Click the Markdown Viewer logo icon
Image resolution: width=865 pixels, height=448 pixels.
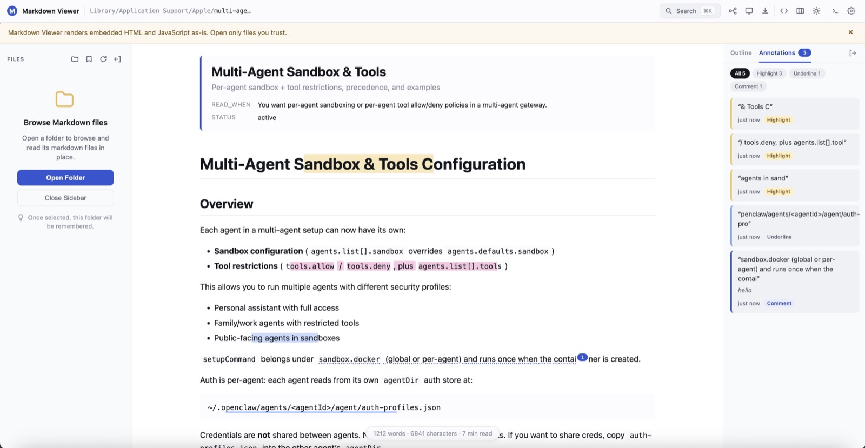(12, 11)
